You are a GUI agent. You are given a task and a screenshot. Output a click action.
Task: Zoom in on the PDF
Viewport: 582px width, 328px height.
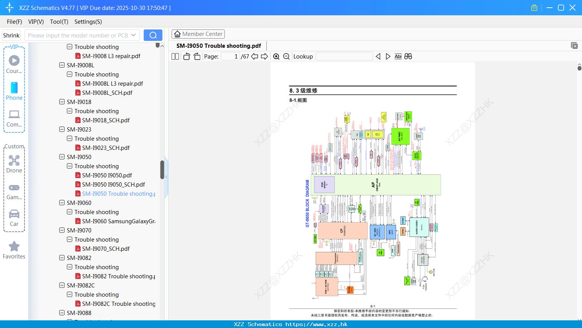pos(276,57)
